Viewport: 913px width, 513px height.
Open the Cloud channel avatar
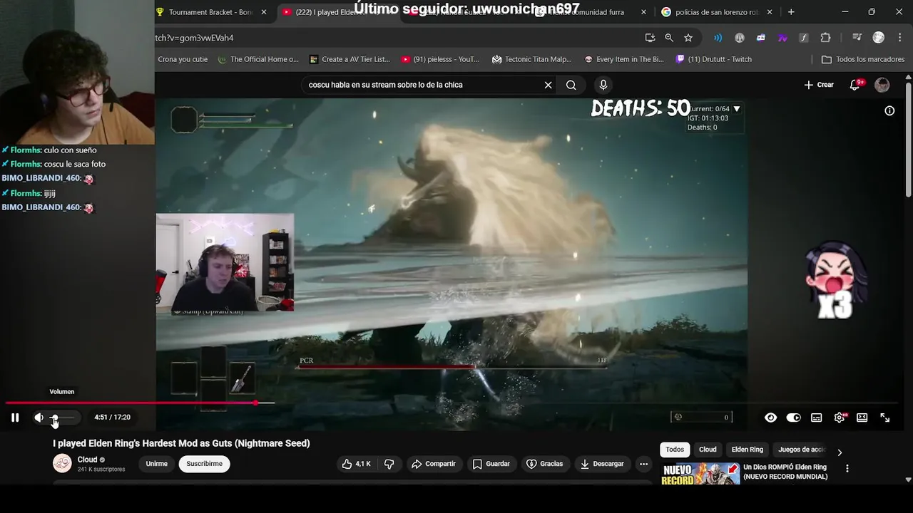[62, 463]
